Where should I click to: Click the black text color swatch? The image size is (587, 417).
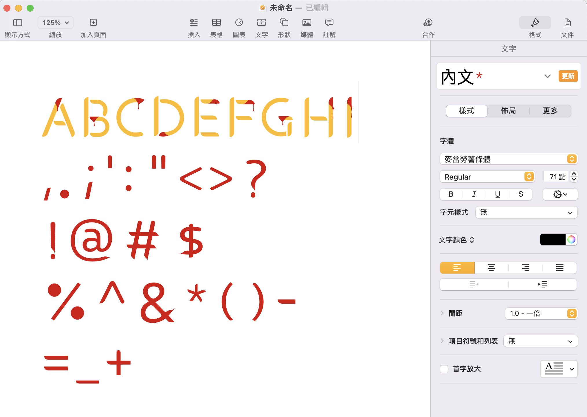[552, 240]
